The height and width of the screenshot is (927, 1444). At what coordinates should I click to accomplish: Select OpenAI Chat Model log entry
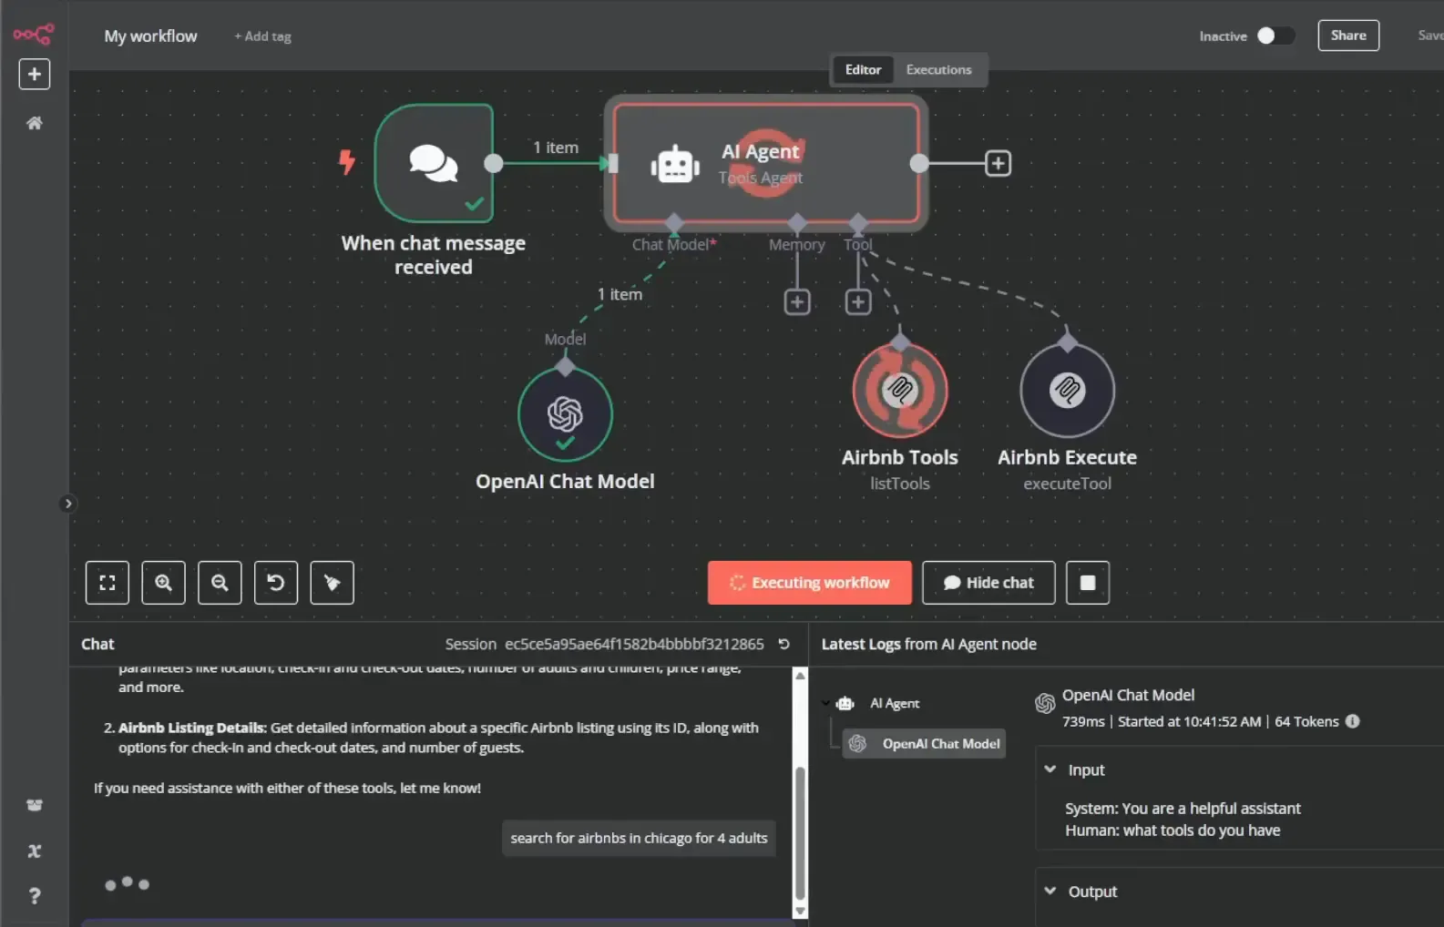(x=924, y=744)
